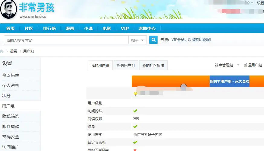
Task: Select 小说 in the navigation bar
Action: coord(89,28)
